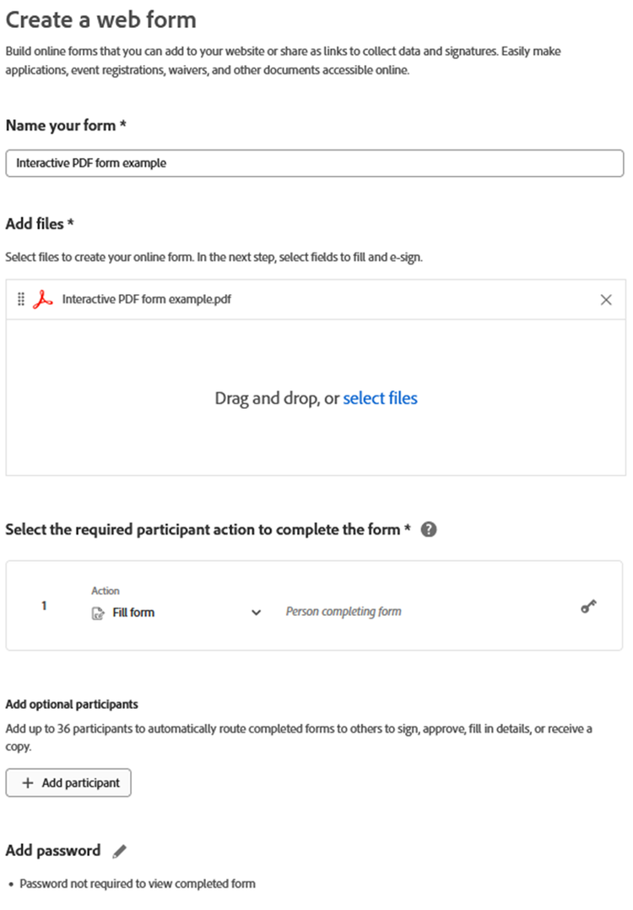Edit password using the pencil icon
Screen dimensions: 633x910
[120, 851]
